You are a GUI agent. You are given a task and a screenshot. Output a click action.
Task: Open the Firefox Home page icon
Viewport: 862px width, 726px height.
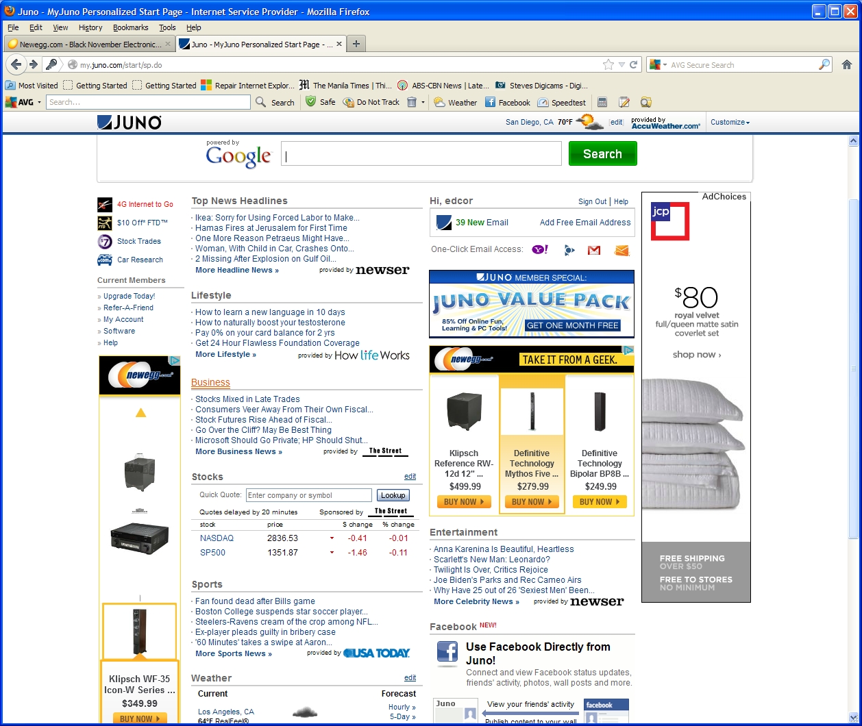[x=847, y=64]
